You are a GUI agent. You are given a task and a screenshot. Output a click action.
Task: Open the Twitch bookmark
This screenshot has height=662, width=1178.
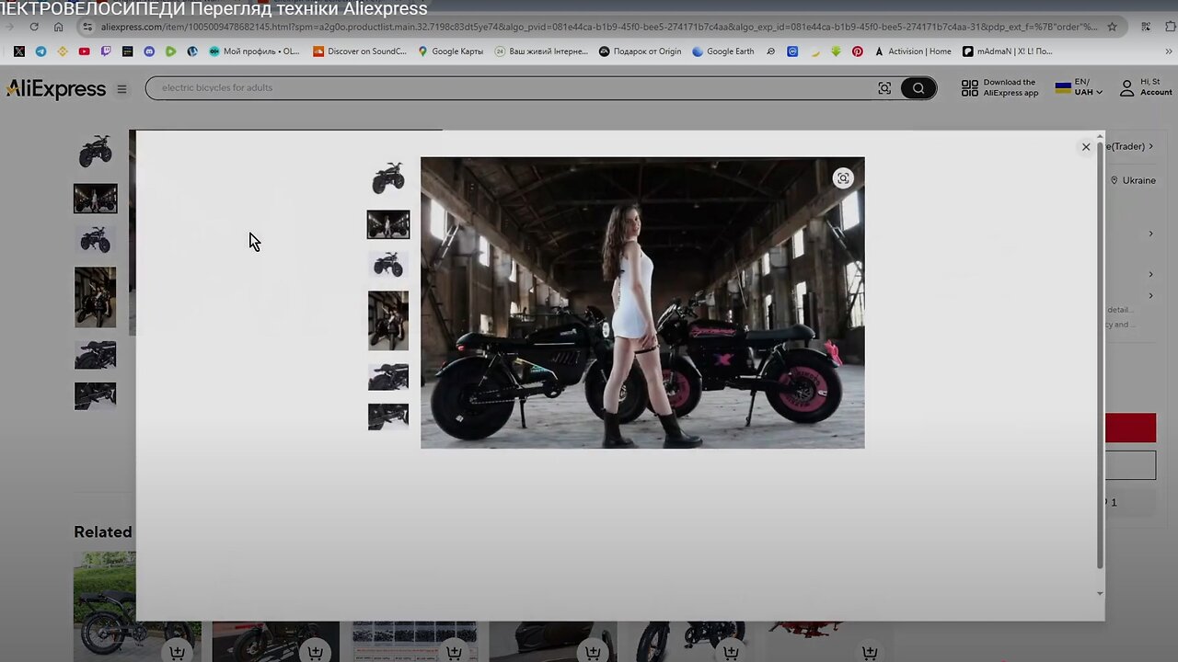point(106,51)
